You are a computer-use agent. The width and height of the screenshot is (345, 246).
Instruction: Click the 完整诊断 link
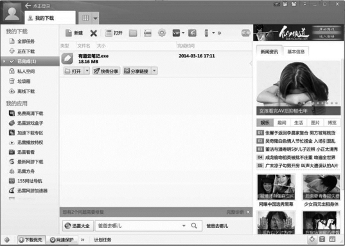coord(235,212)
